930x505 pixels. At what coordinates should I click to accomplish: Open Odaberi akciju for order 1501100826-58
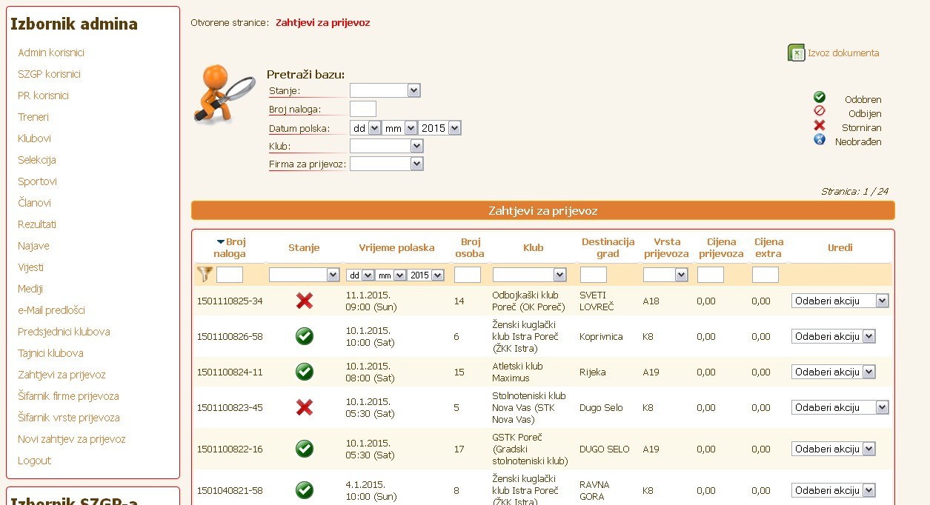click(834, 336)
